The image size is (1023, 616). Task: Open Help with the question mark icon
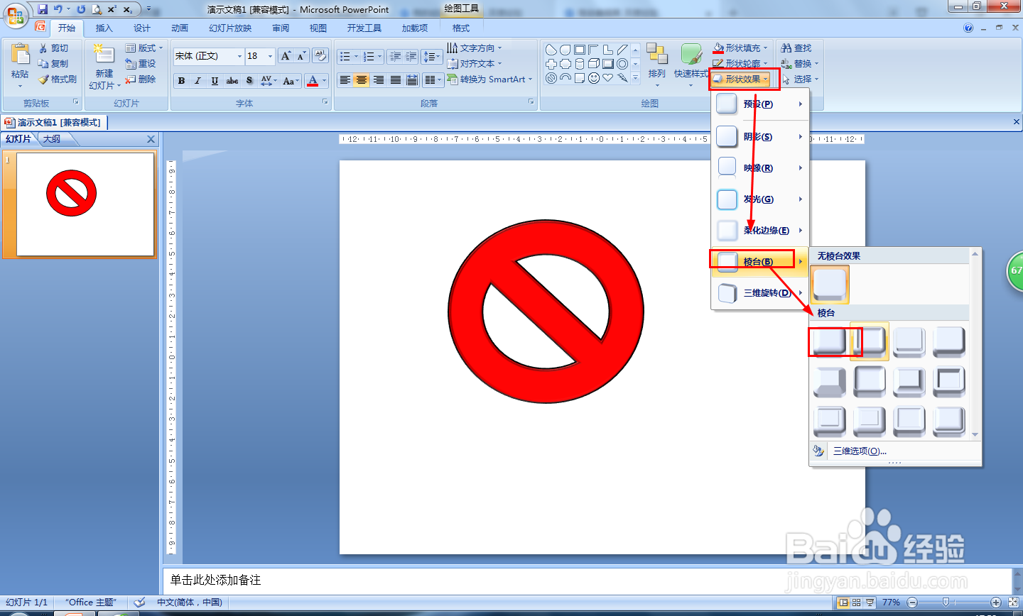pos(968,28)
